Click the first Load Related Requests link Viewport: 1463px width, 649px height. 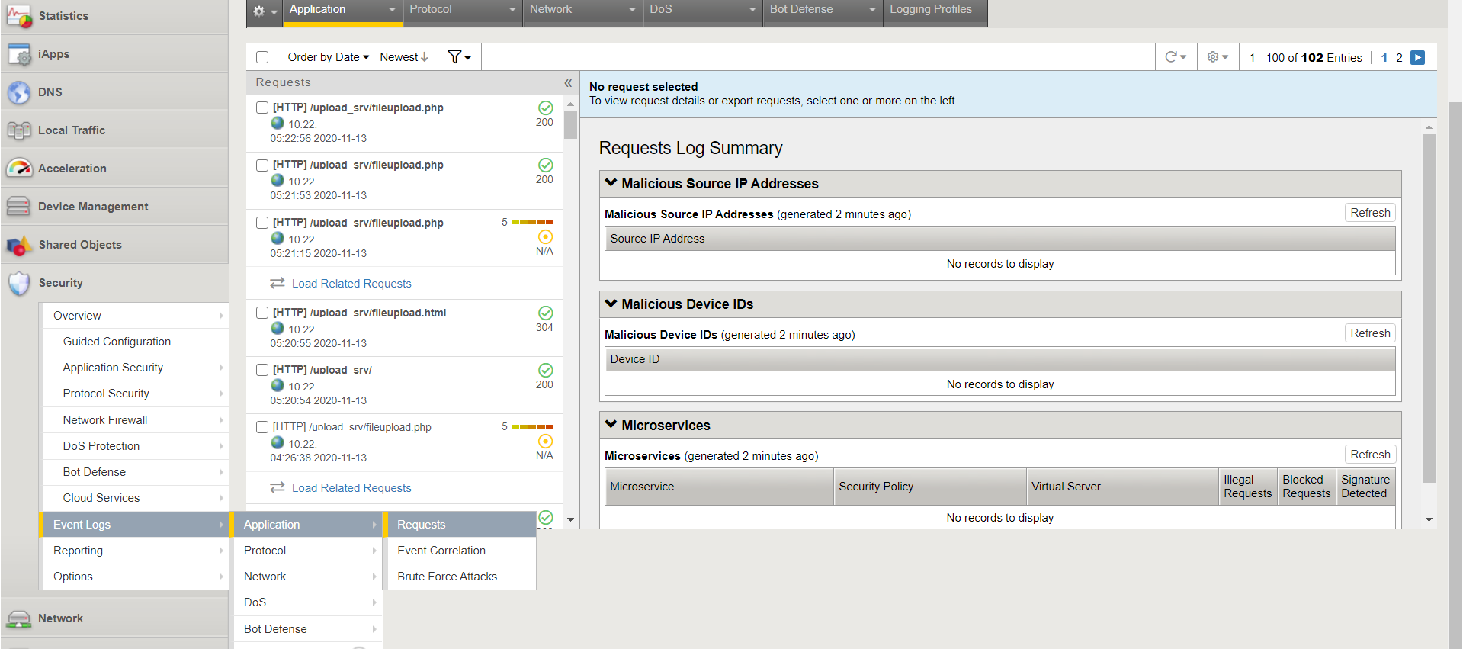pos(351,284)
